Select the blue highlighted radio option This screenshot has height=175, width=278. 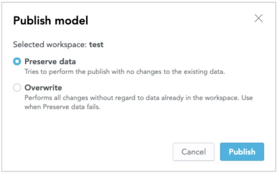click(x=17, y=61)
